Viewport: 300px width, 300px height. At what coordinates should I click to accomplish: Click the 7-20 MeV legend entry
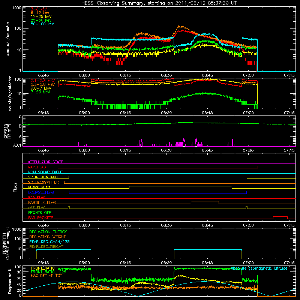(x=40, y=92)
